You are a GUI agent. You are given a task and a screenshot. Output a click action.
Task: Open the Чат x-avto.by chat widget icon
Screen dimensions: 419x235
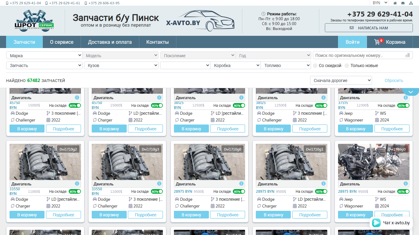click(x=376, y=223)
